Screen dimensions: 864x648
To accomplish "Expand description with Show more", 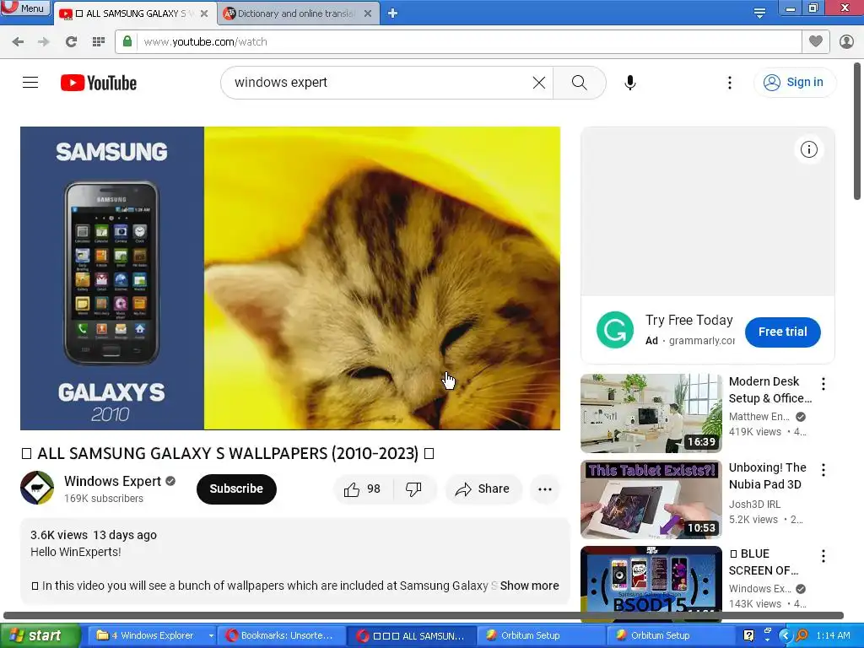I will pos(529,586).
